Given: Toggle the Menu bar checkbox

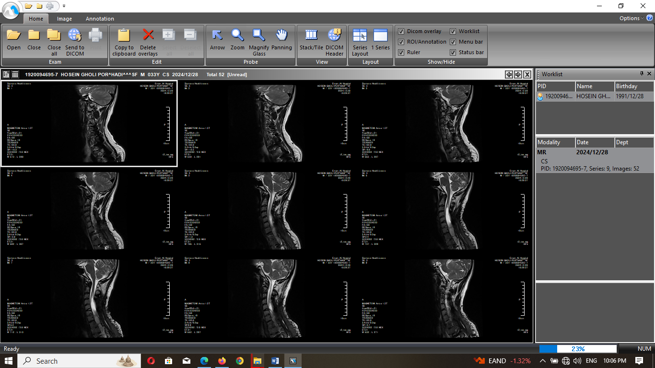Looking at the screenshot, I should (453, 42).
